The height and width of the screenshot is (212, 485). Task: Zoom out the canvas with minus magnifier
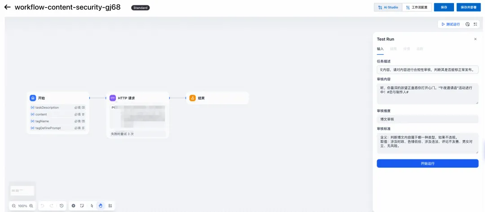tap(14, 206)
